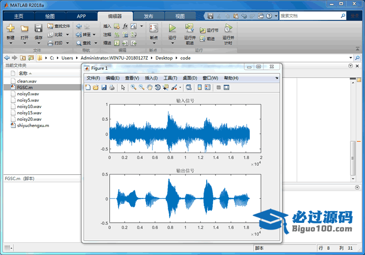Click the Rotate 3D tool icon

(x=158, y=88)
